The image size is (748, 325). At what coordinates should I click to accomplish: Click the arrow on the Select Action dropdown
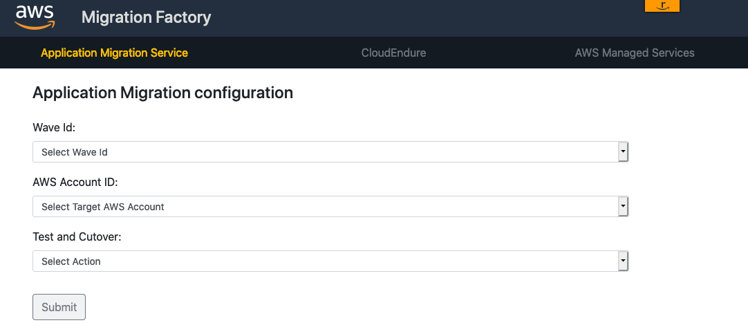coord(623,261)
